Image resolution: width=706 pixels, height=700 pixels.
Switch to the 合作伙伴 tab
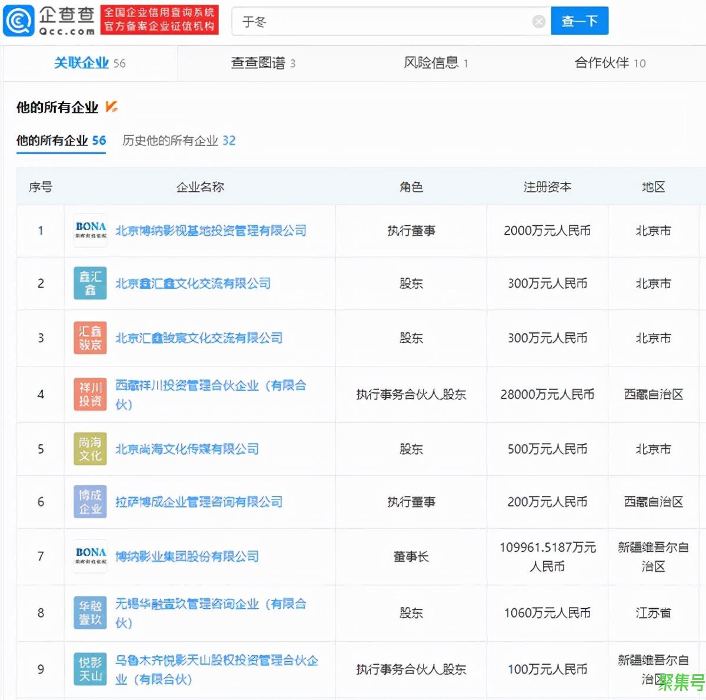pyautogui.click(x=610, y=63)
